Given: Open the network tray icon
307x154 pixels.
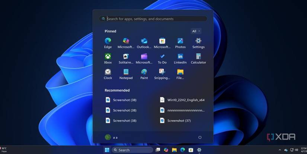Looking at the screenshot, I should (x=292, y=150).
